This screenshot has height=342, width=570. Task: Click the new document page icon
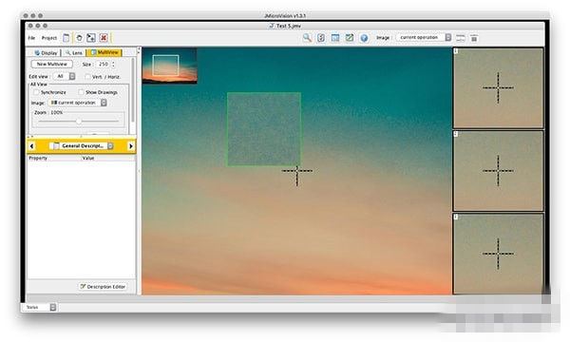pos(66,37)
